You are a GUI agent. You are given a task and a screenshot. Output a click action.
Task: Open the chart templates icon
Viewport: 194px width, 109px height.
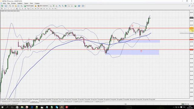83,6
